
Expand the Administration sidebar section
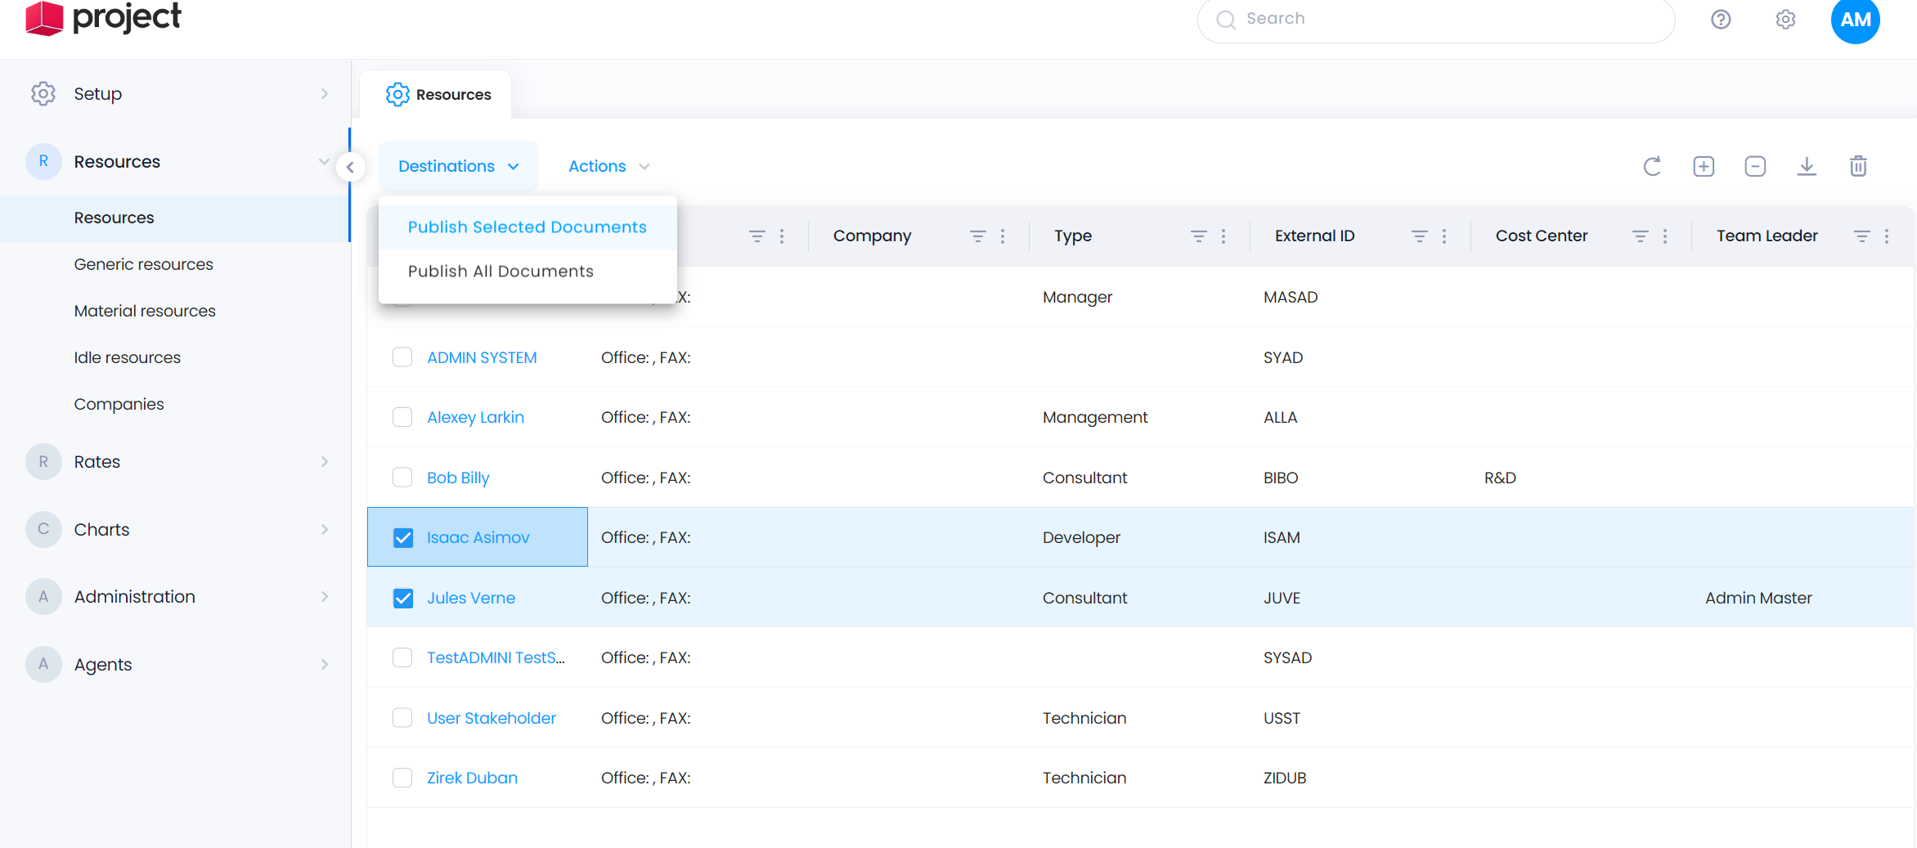coord(325,597)
